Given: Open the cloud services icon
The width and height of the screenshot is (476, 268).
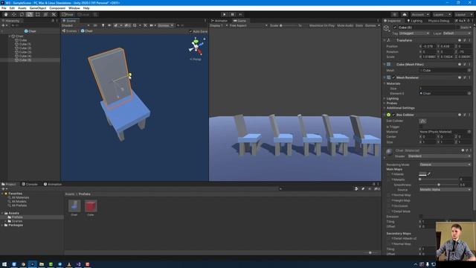Looking at the screenshot, I should [x=405, y=14].
